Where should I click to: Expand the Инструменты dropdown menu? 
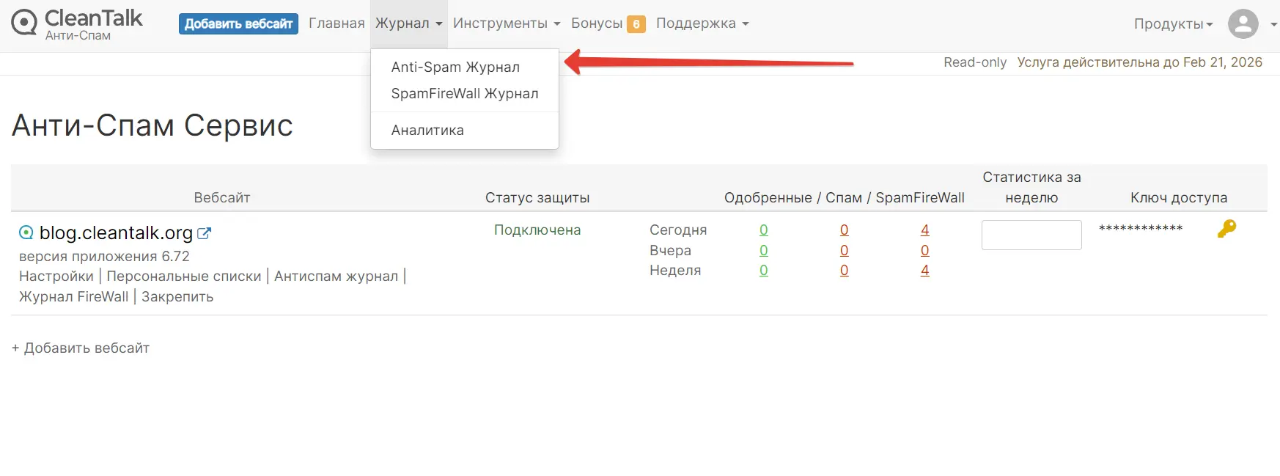point(507,23)
